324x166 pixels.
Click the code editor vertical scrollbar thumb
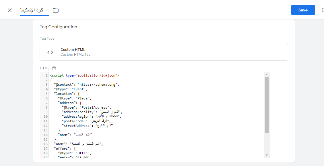(267, 105)
